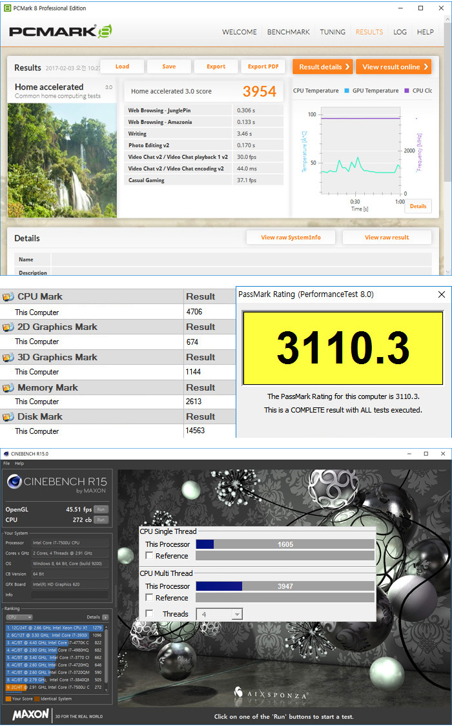This screenshot has width=452, height=727.
Task: Tick the Threads checkbox
Action: [150, 614]
